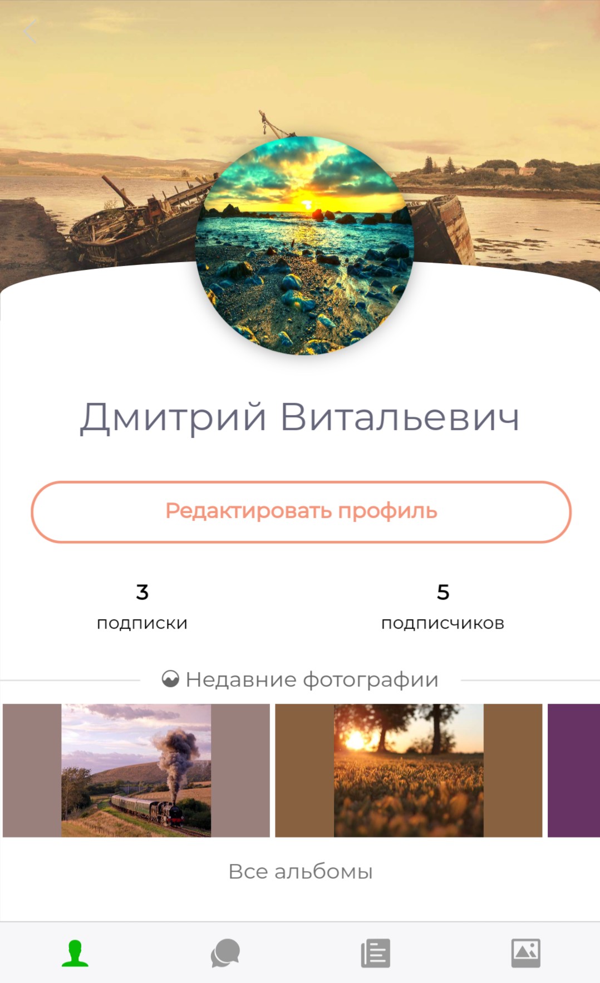Click the подписчиков label
The image size is (600, 983).
[443, 624]
